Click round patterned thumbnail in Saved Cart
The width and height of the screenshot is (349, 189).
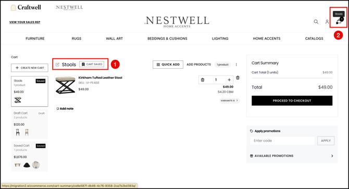point(36,165)
